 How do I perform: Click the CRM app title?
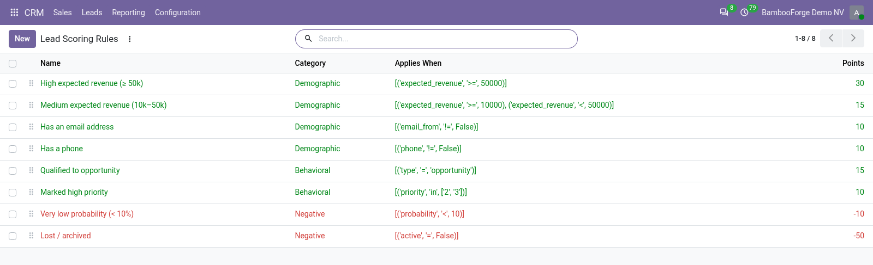[x=34, y=13]
